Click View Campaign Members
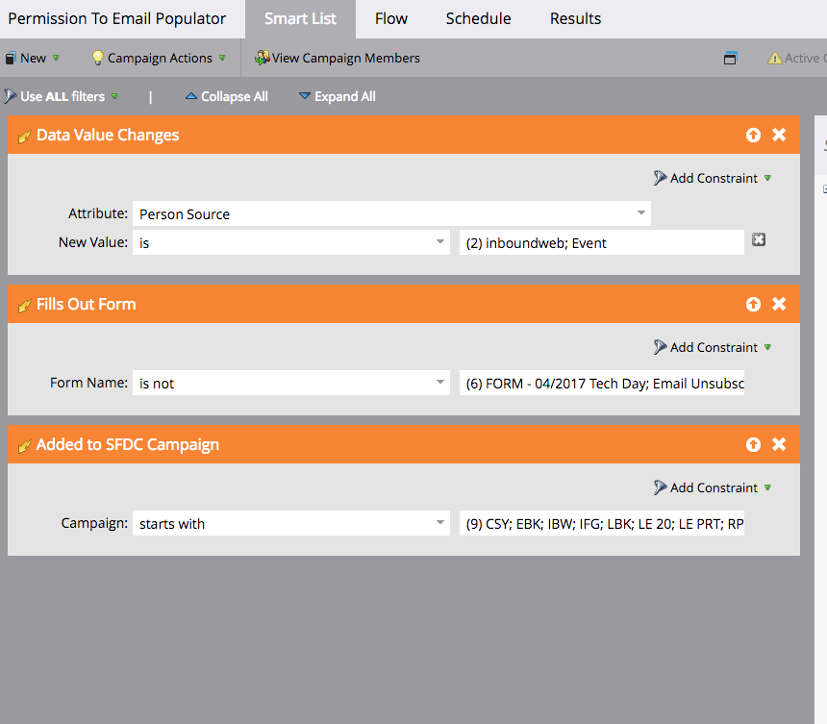Image resolution: width=827 pixels, height=724 pixels. [x=338, y=59]
